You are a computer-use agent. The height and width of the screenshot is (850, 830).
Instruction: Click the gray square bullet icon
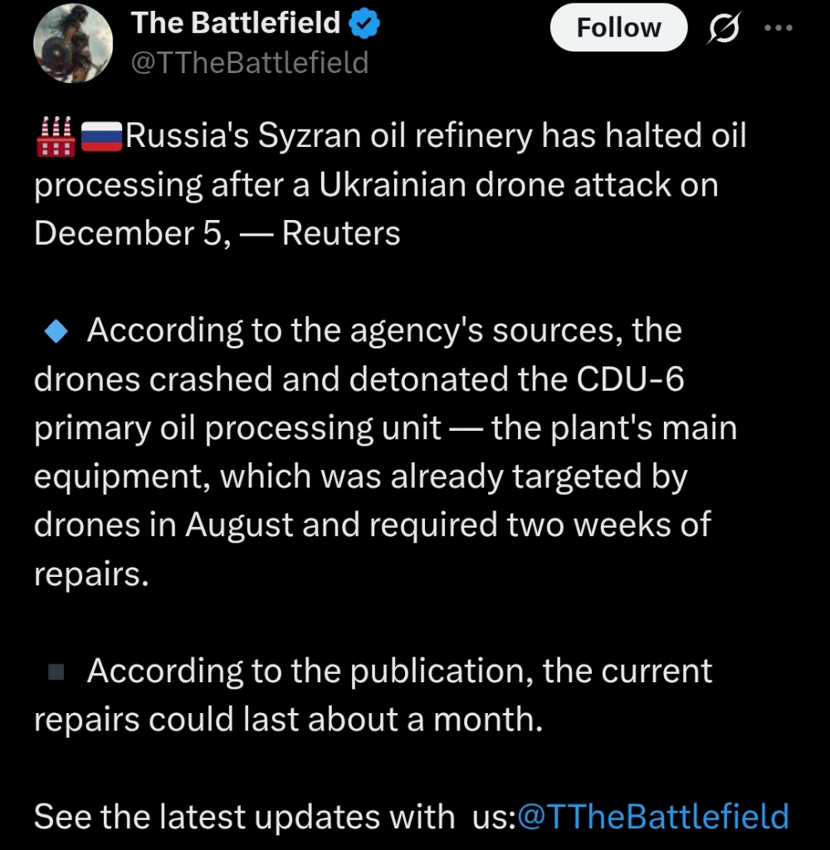click(56, 671)
